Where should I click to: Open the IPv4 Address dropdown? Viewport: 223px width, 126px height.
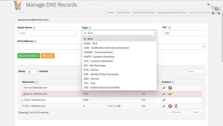[204, 47]
